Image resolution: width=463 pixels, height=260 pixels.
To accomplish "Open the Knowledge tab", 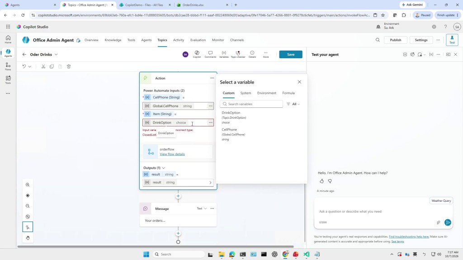I will pyautogui.click(x=113, y=40).
